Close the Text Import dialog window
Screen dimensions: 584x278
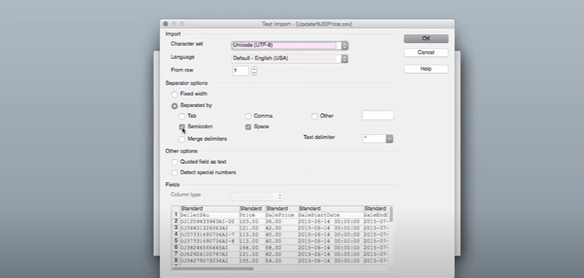pos(165,24)
